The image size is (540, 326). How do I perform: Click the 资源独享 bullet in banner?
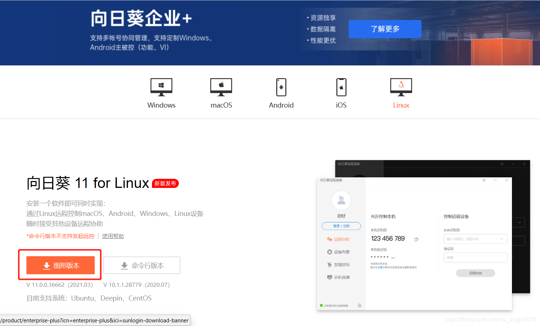click(x=323, y=18)
